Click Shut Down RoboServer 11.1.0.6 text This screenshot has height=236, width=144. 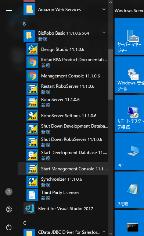(72, 139)
